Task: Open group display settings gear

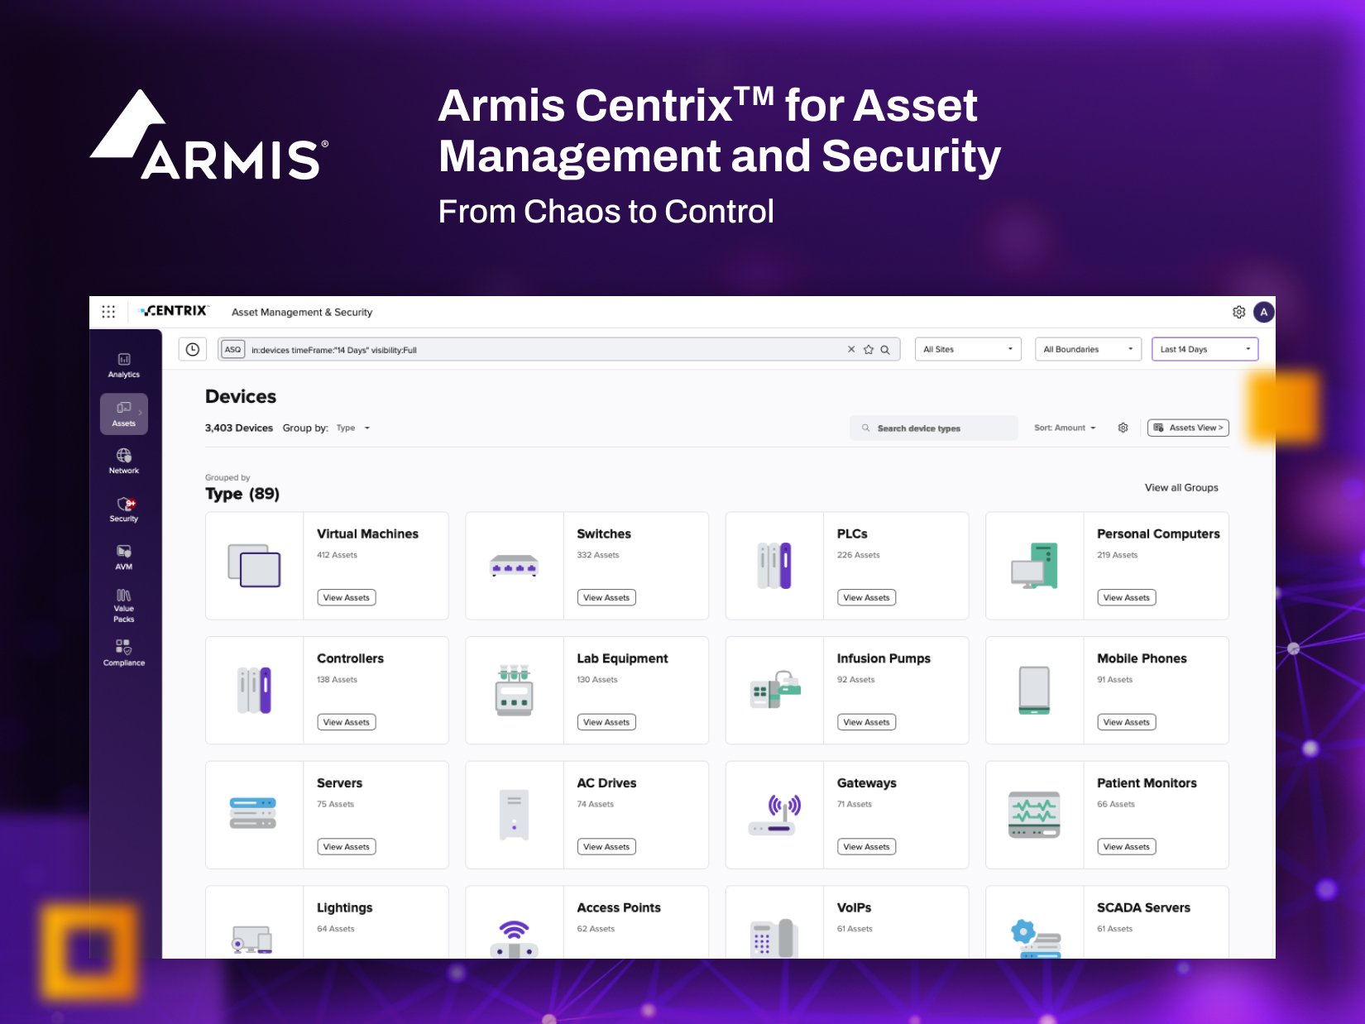Action: [1123, 428]
